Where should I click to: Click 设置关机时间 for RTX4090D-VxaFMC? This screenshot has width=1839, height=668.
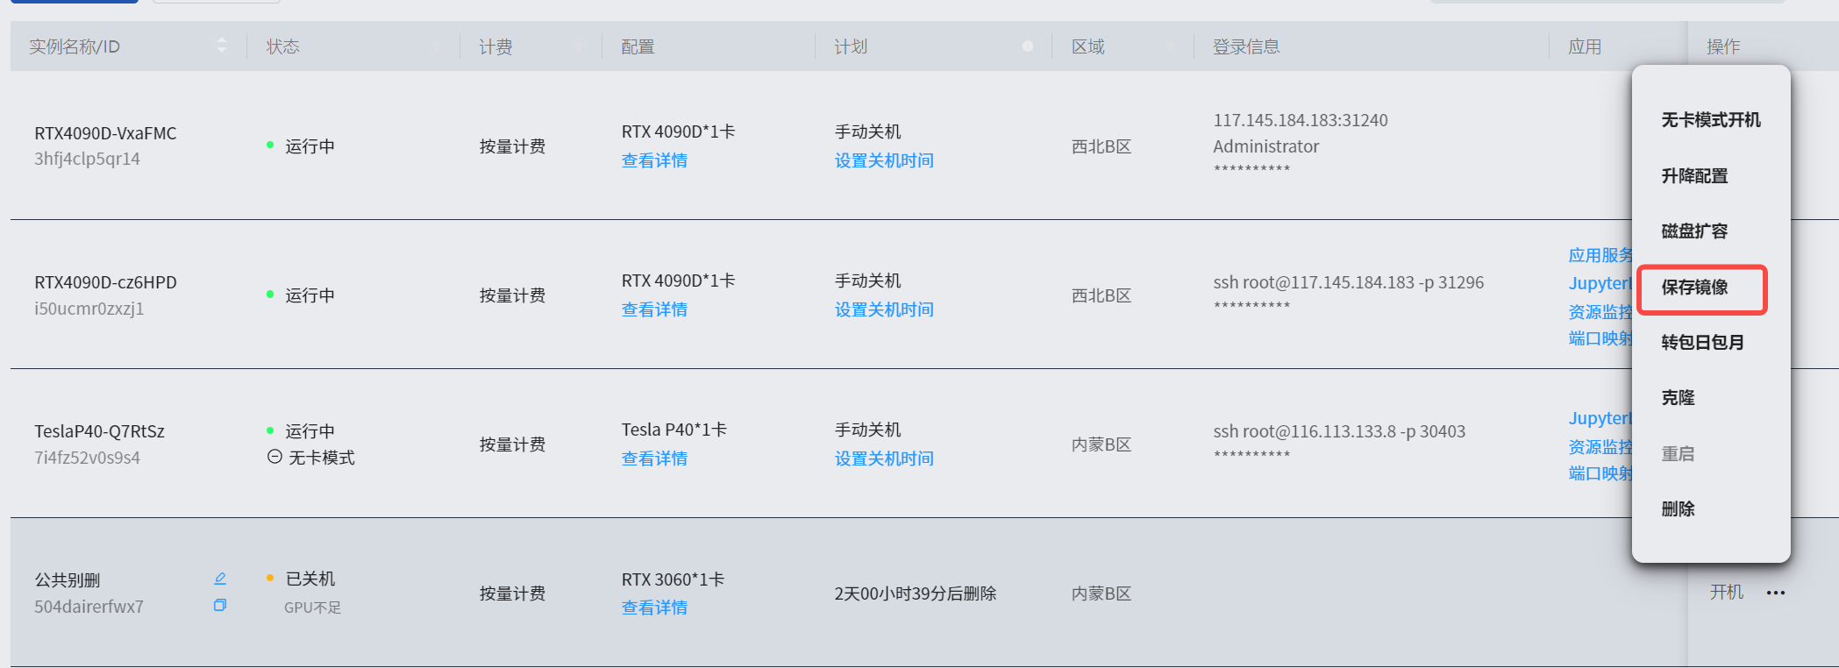point(883,160)
